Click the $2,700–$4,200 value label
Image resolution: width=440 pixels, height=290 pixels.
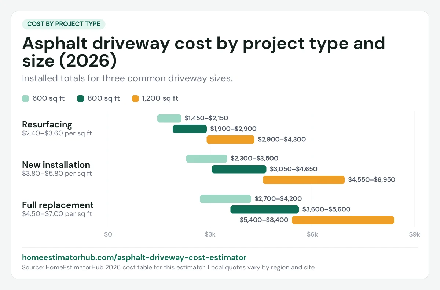pos(278,199)
